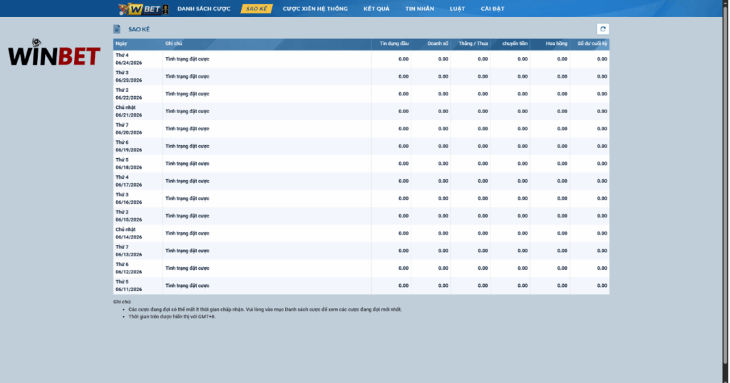Click the date cell 06/20/2026

tap(138, 129)
